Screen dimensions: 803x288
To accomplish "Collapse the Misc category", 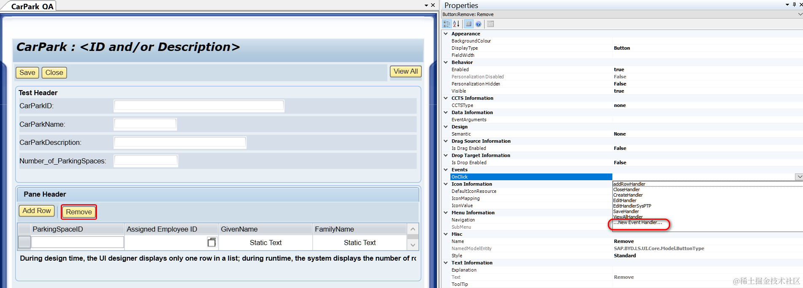I will click(446, 234).
